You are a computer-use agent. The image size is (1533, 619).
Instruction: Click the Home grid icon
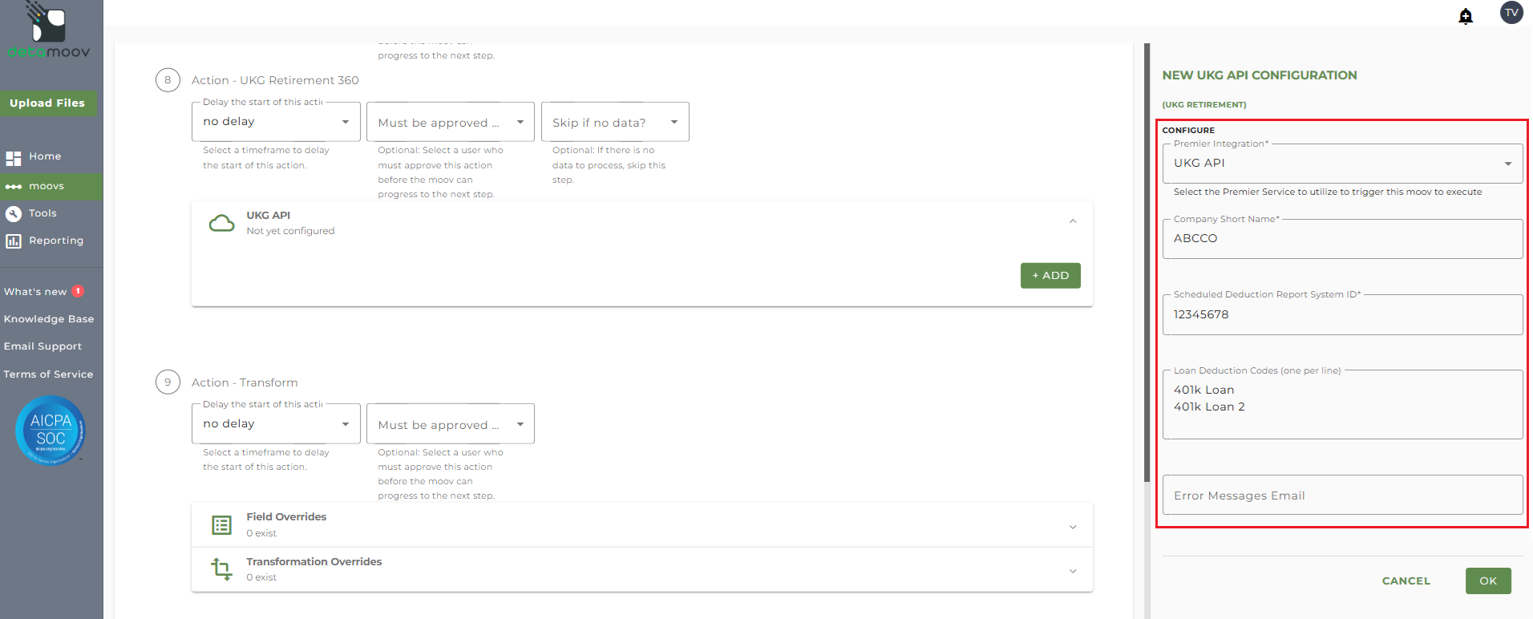[x=14, y=158]
